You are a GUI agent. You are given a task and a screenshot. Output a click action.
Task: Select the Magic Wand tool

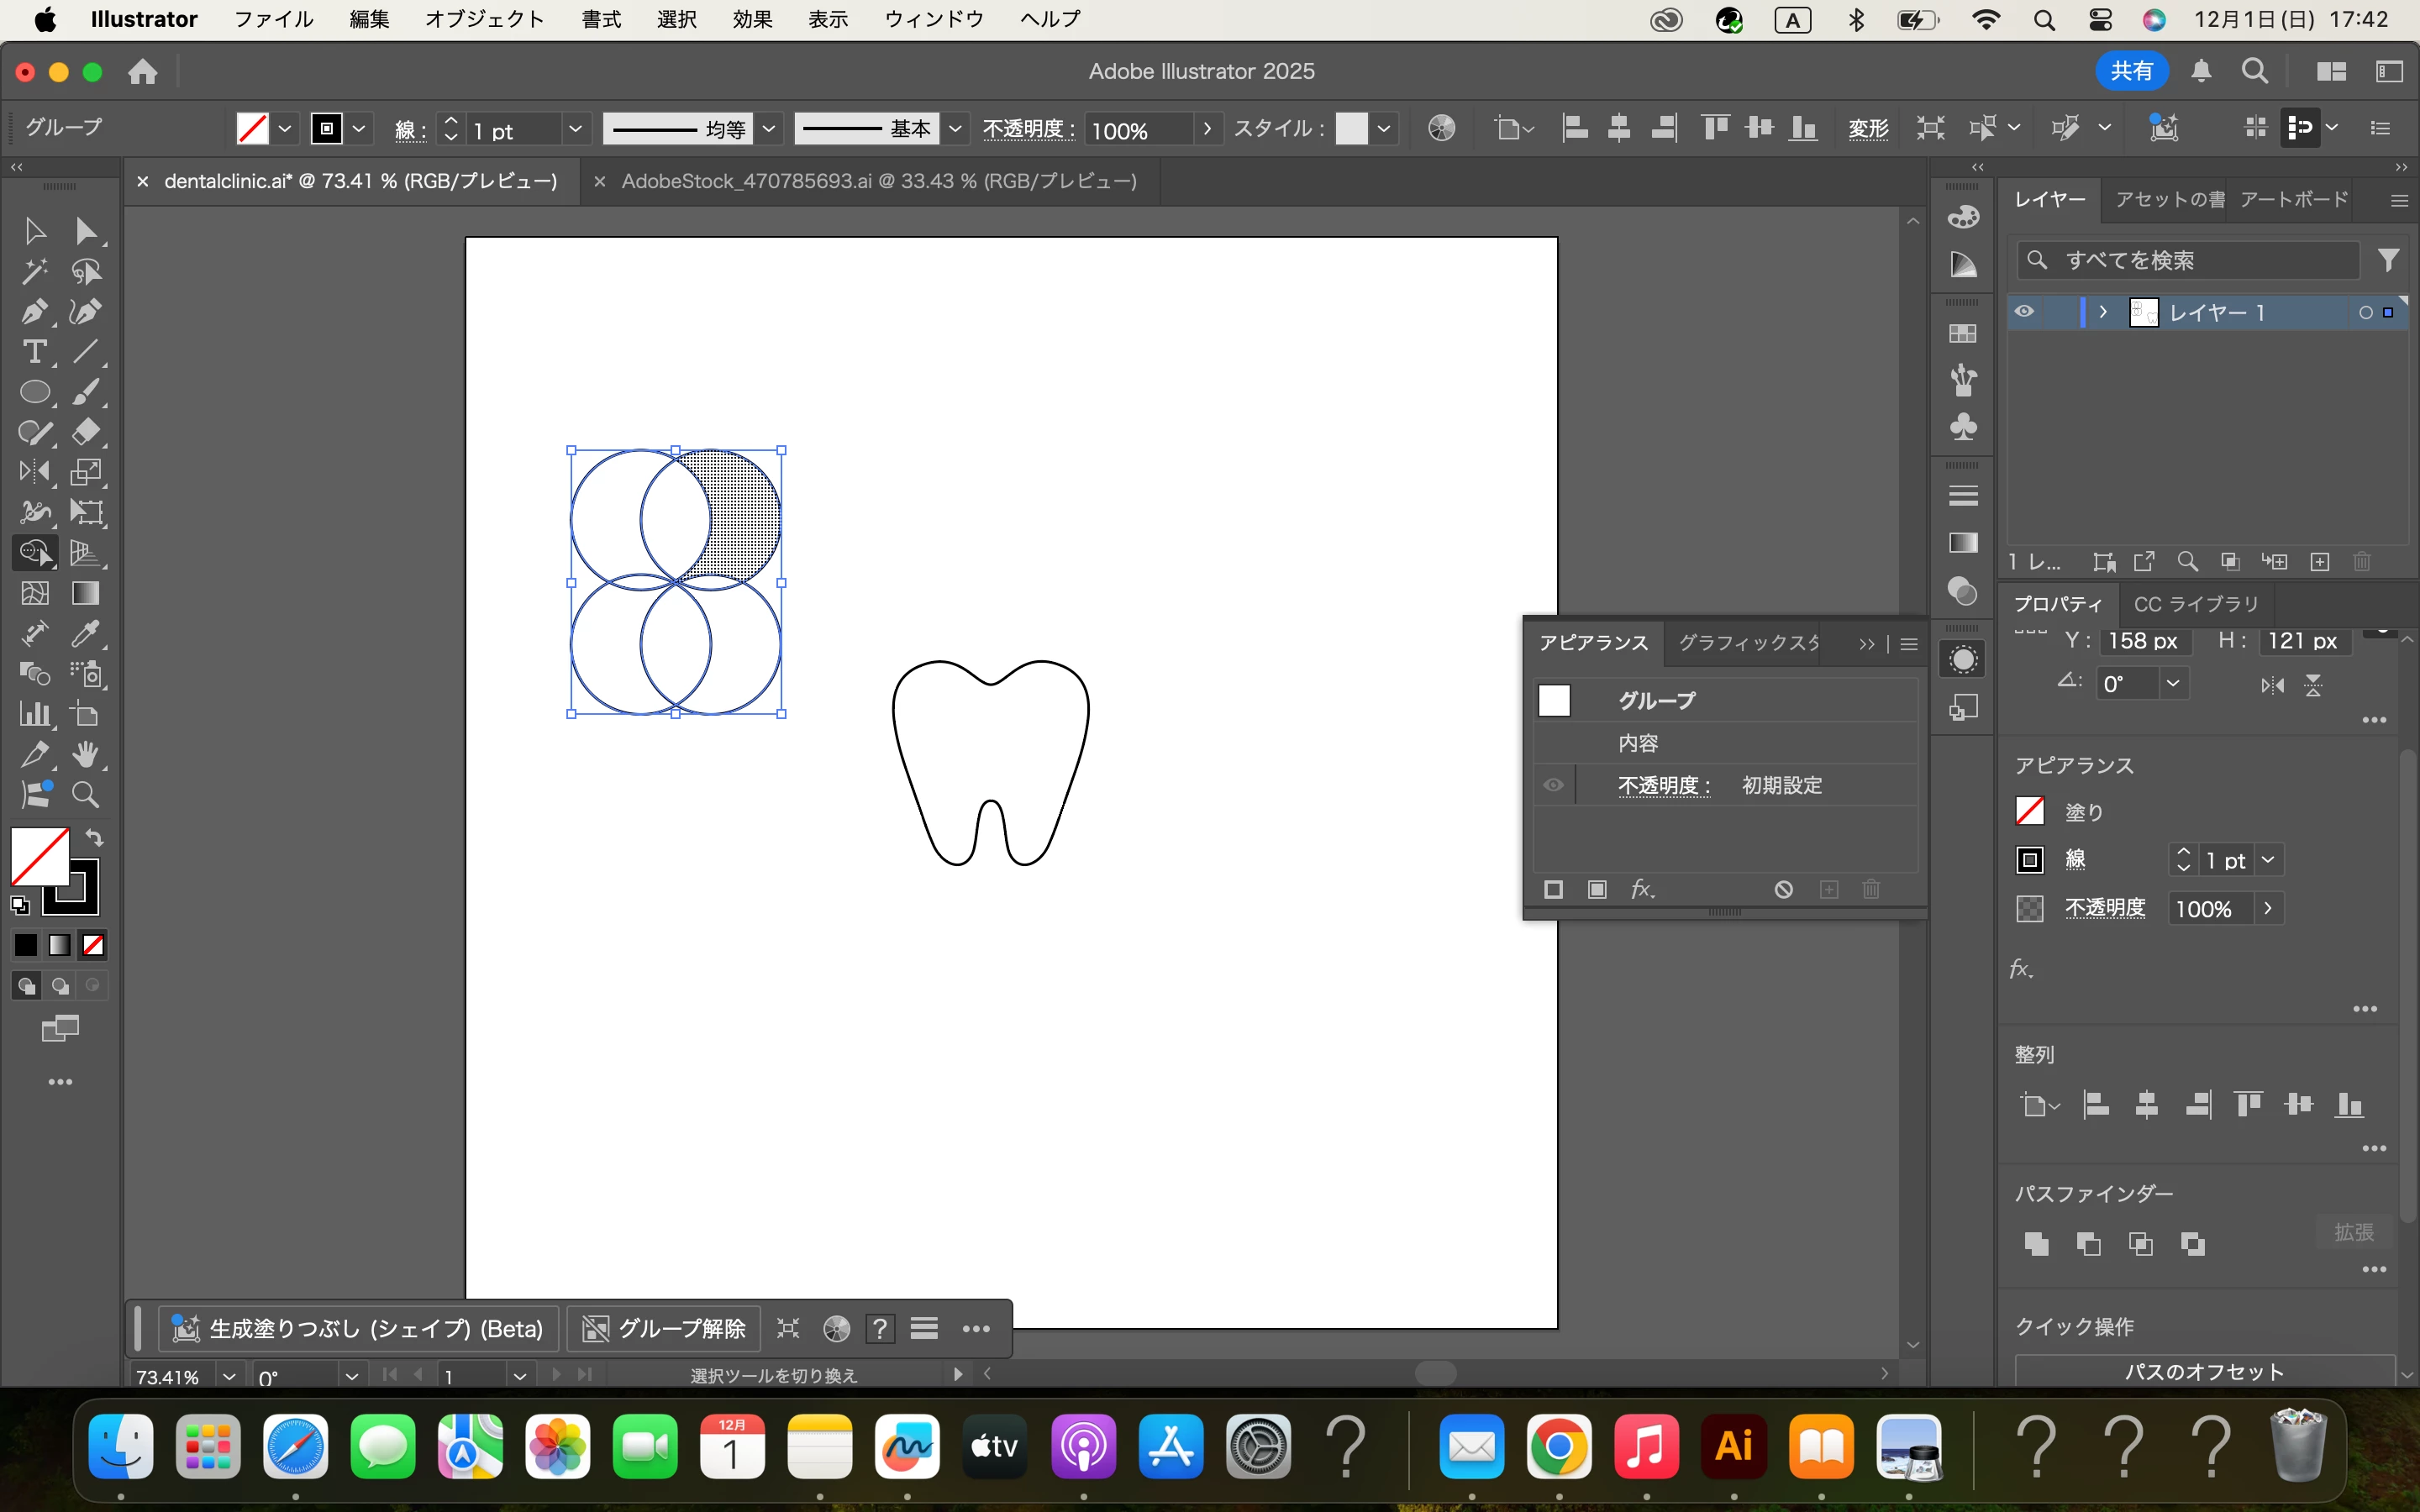(34, 272)
